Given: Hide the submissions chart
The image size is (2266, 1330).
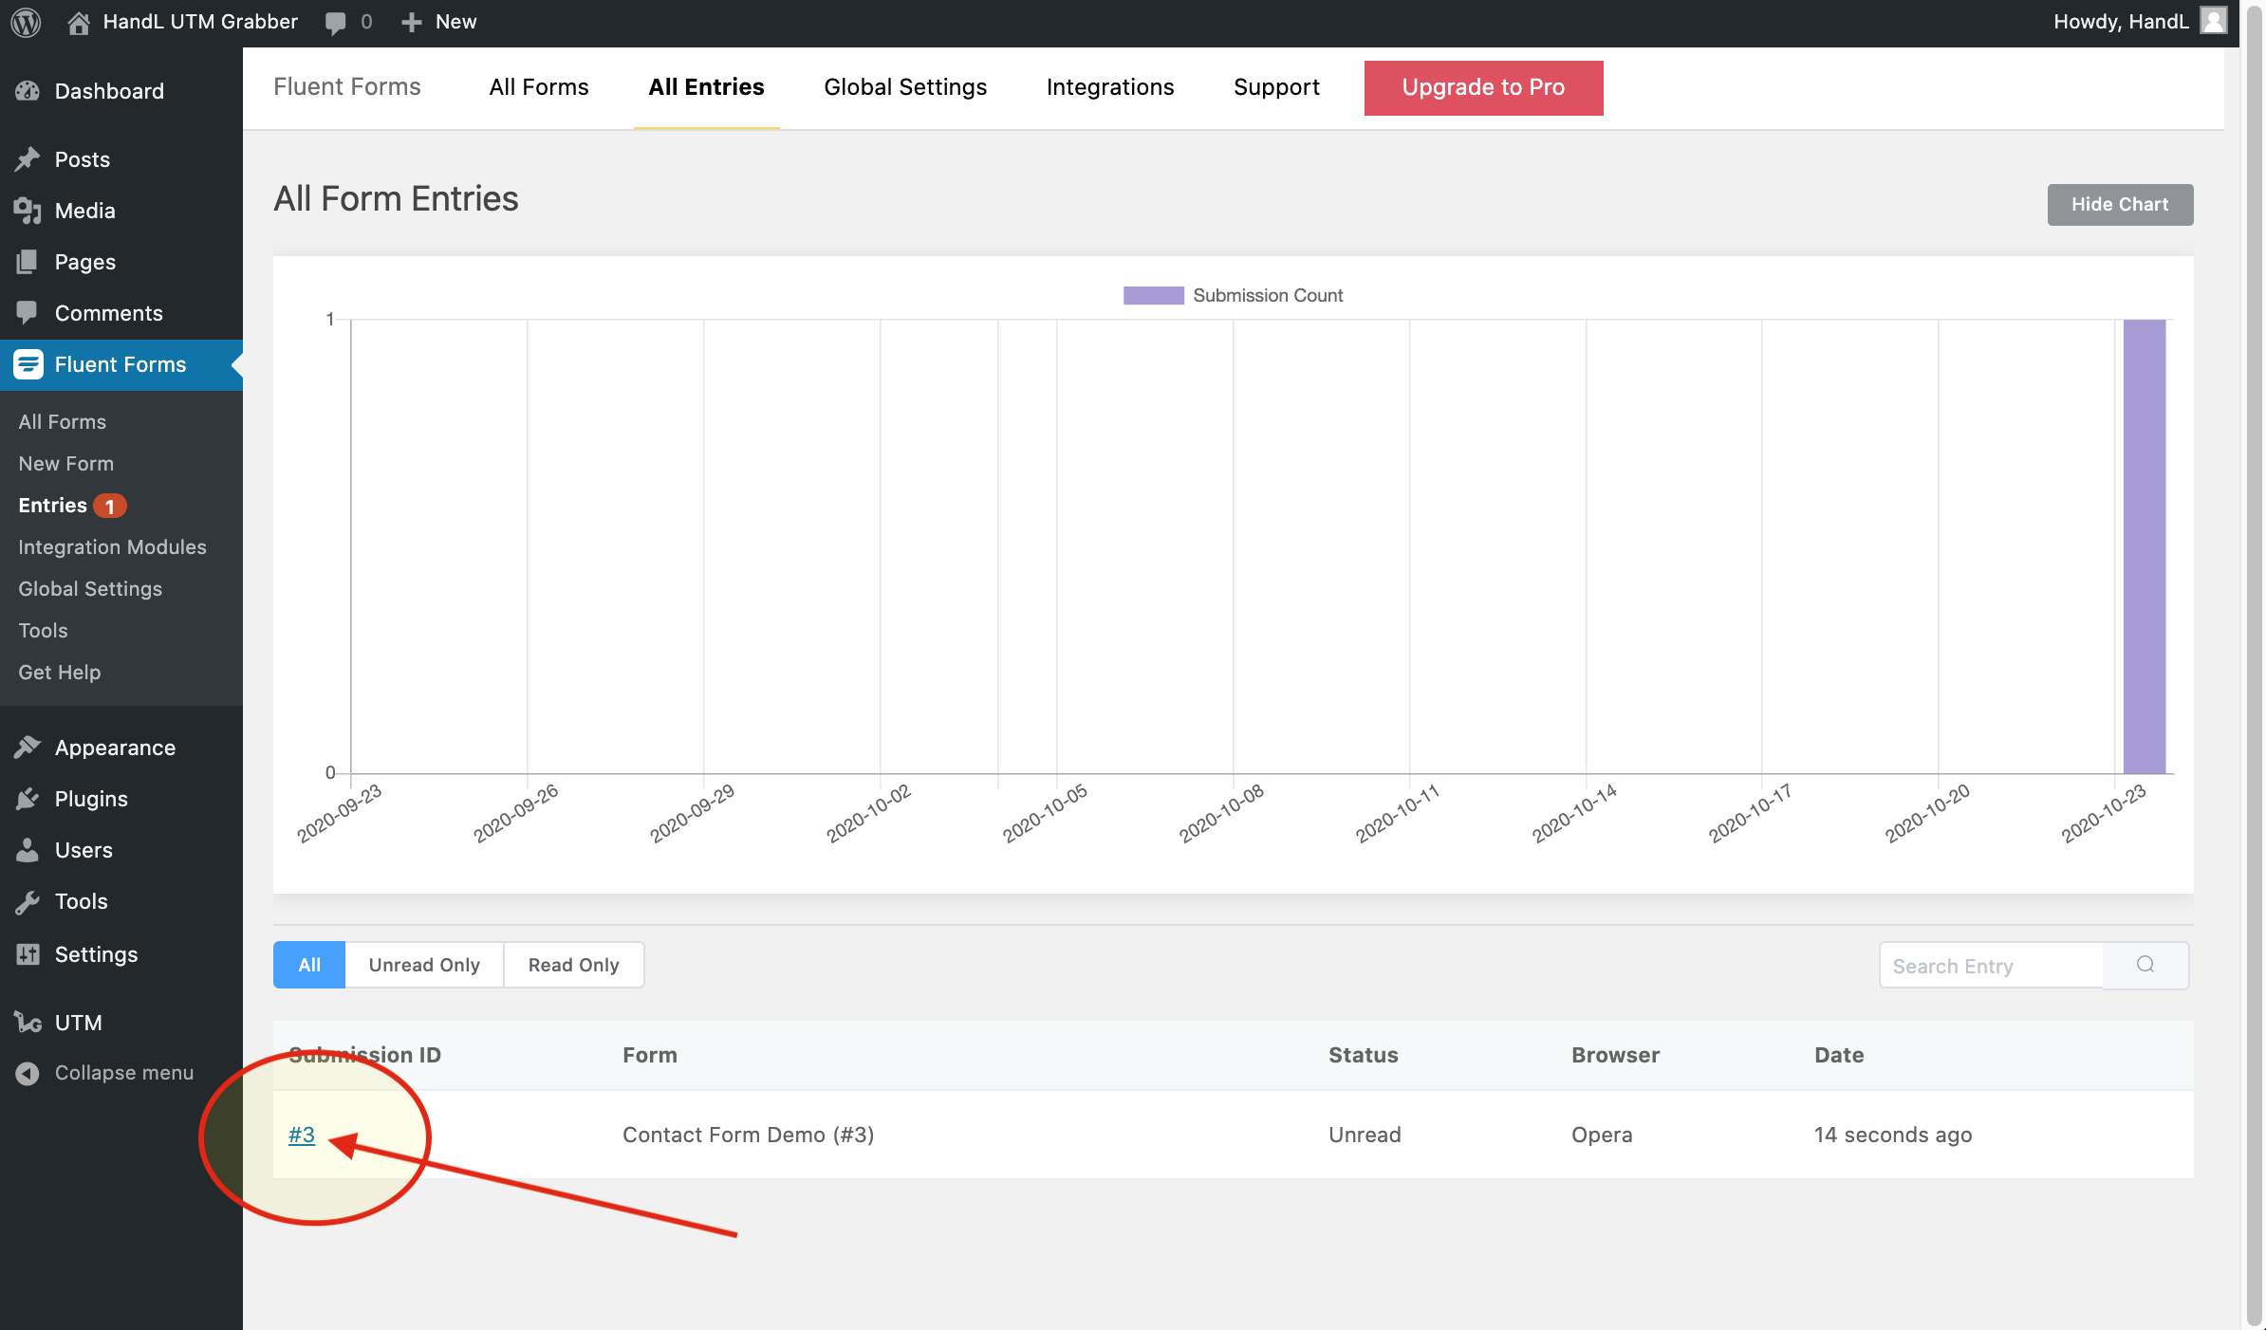Looking at the screenshot, I should [x=2120, y=205].
